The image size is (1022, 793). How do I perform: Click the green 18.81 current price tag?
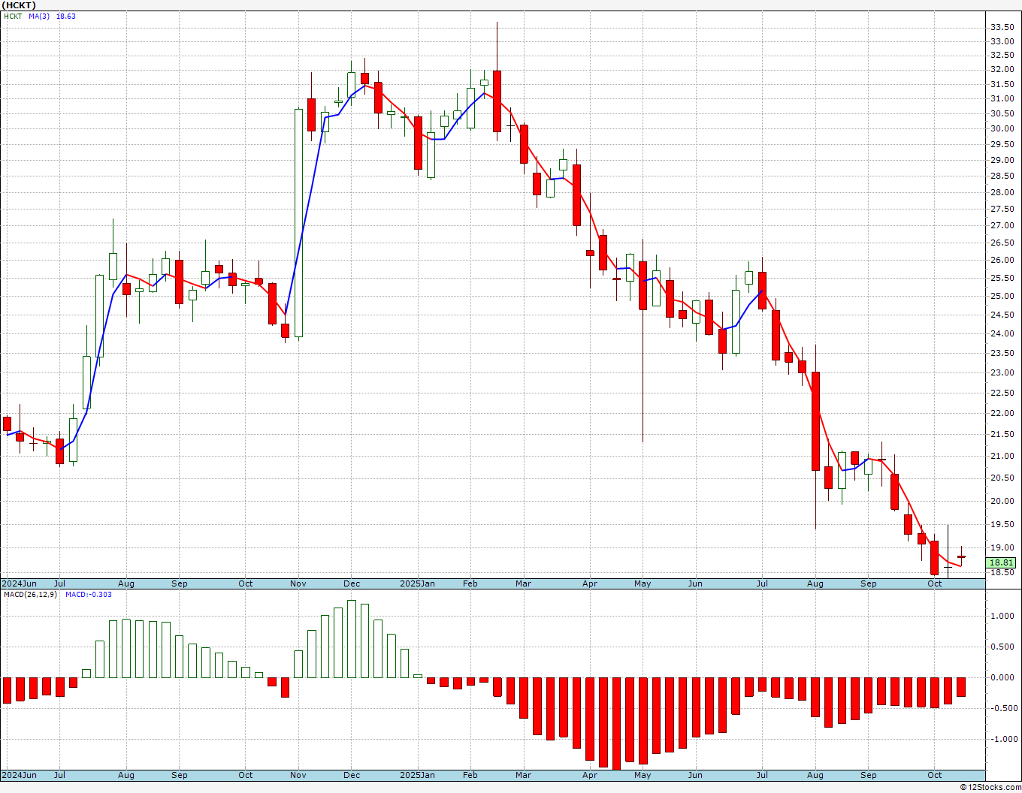click(x=1001, y=562)
